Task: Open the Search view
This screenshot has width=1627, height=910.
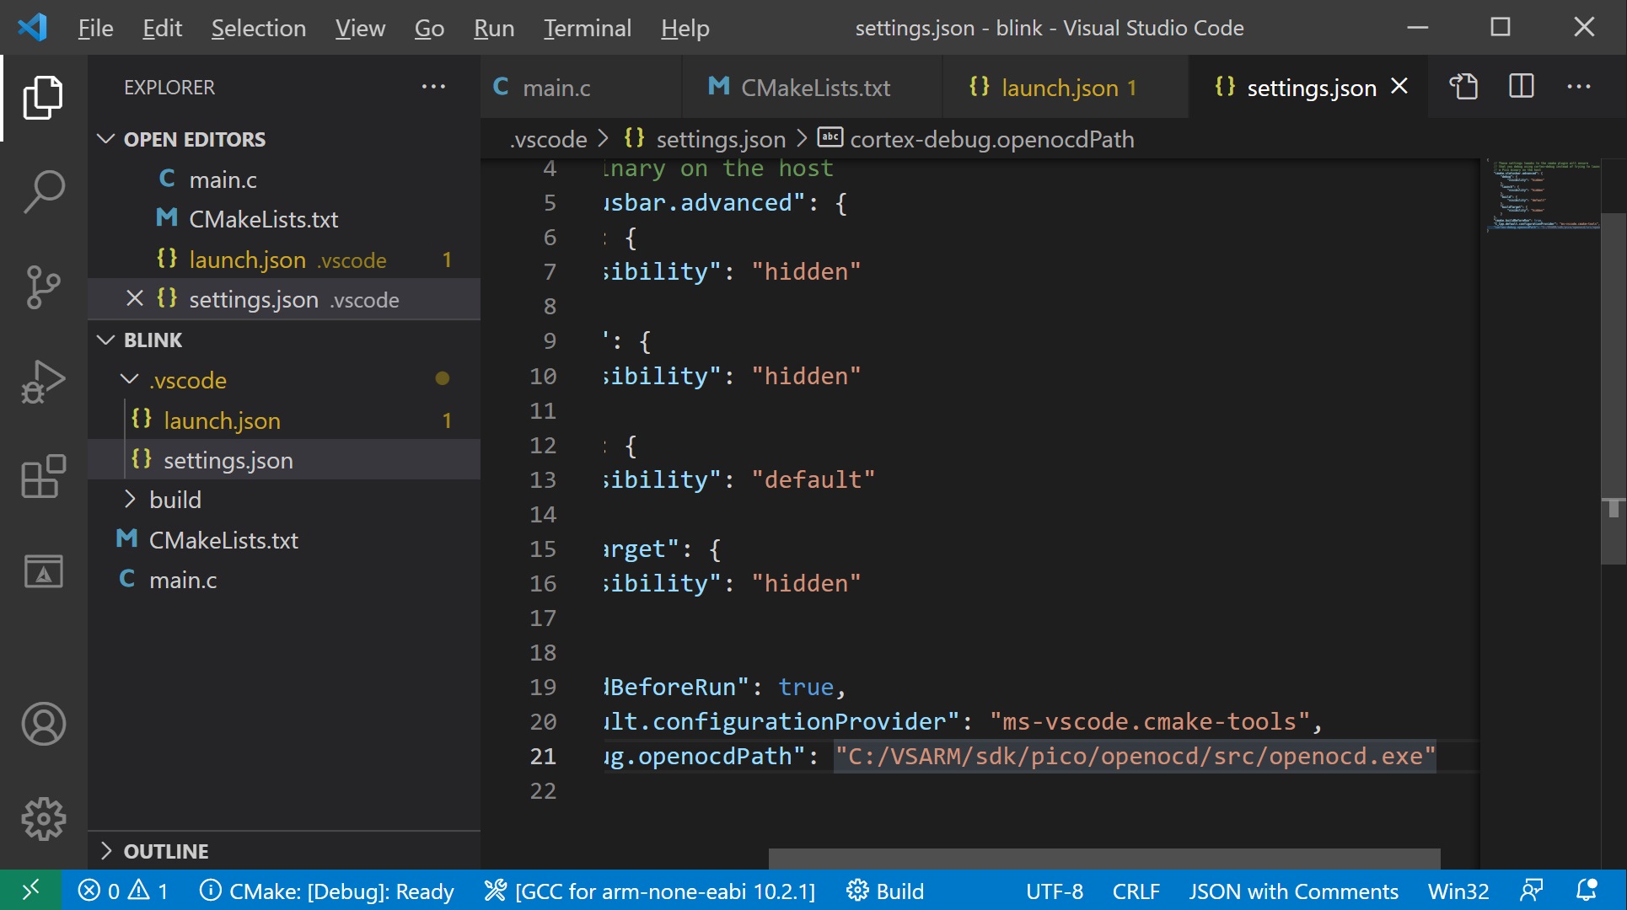Action: [43, 191]
